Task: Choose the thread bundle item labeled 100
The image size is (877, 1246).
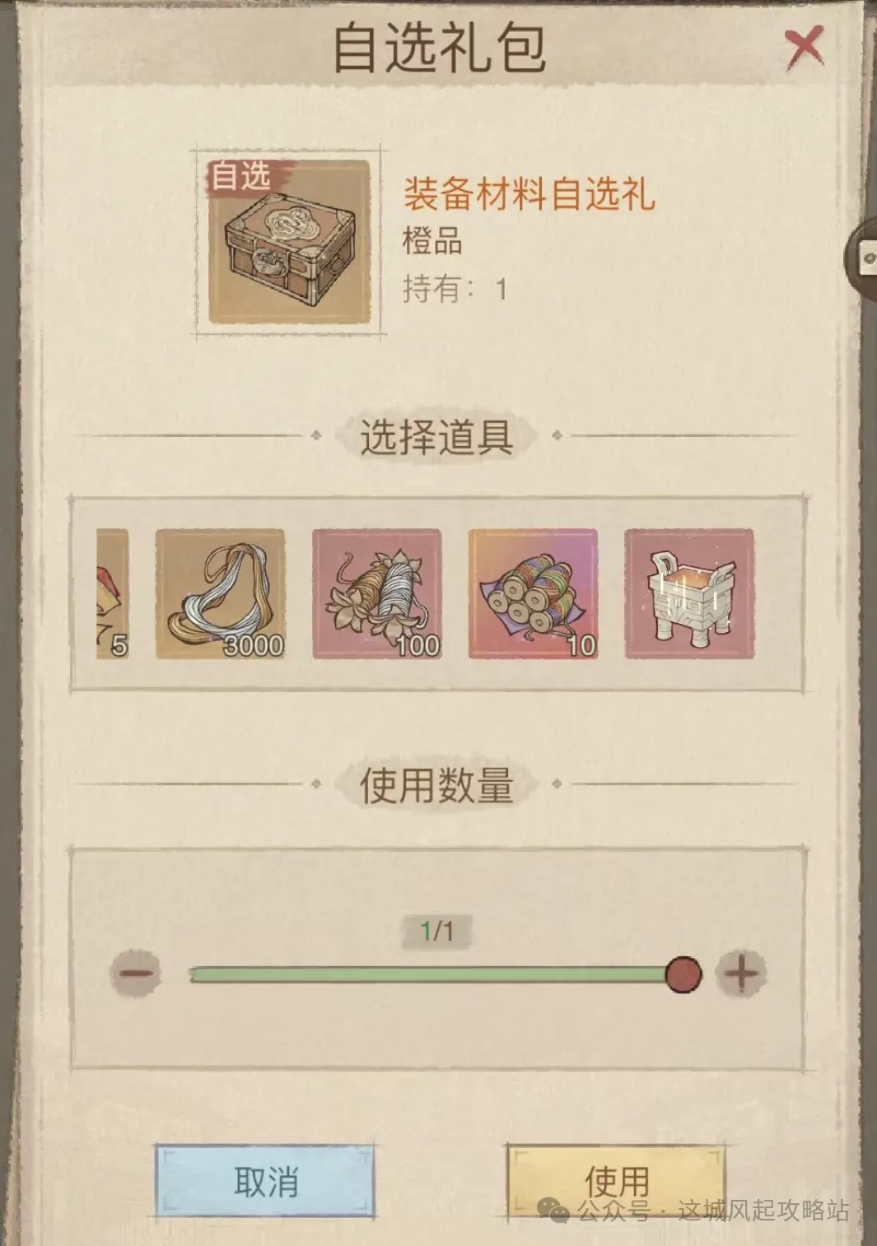Action: [377, 593]
